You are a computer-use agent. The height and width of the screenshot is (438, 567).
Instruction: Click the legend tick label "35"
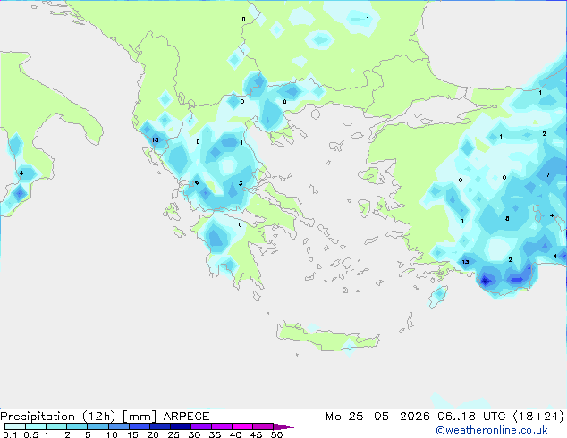coord(215,434)
